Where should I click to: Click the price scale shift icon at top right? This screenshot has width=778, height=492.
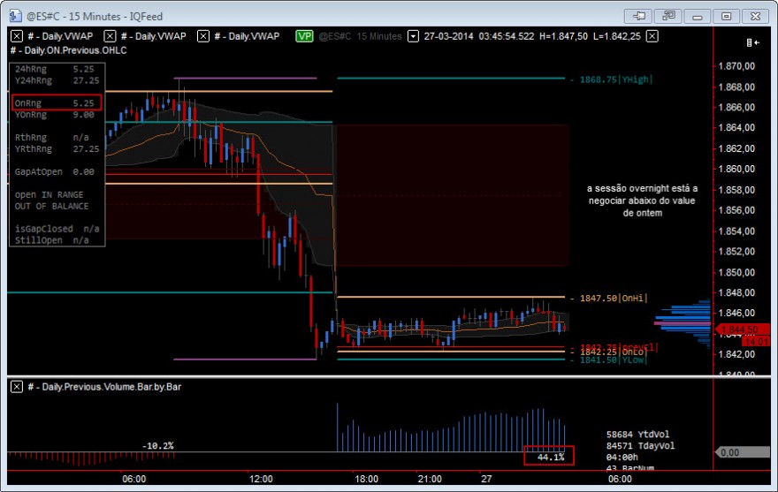click(752, 42)
